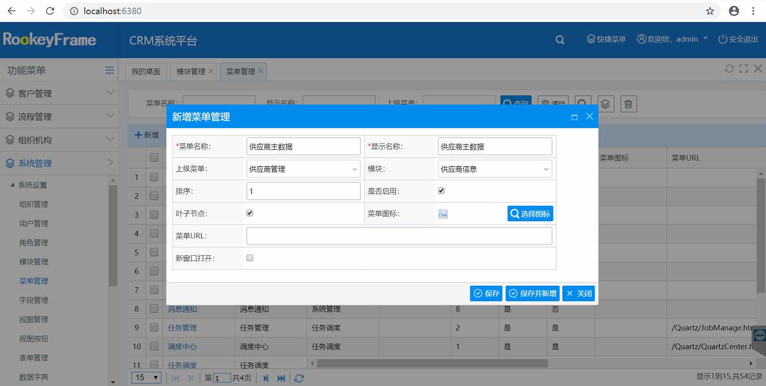This screenshot has width=766, height=386.
Task: Open the 上级菜单 dropdown in dialog
Action: click(x=303, y=169)
